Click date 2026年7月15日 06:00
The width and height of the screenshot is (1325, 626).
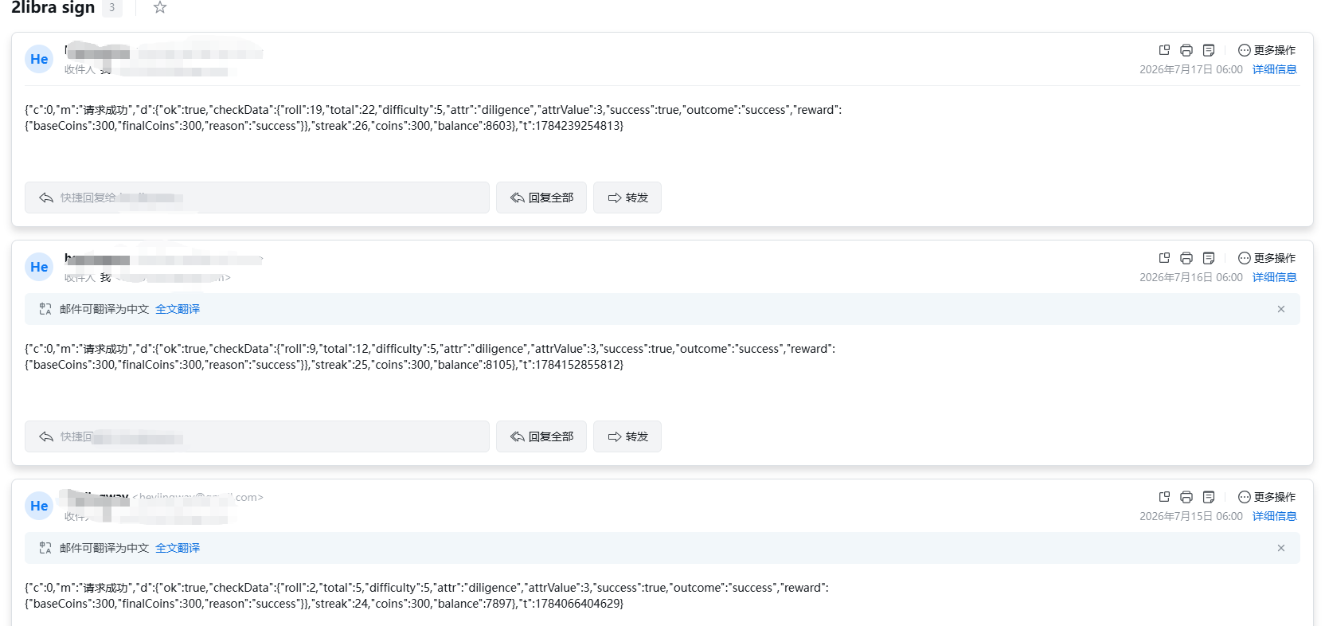pos(1190,516)
